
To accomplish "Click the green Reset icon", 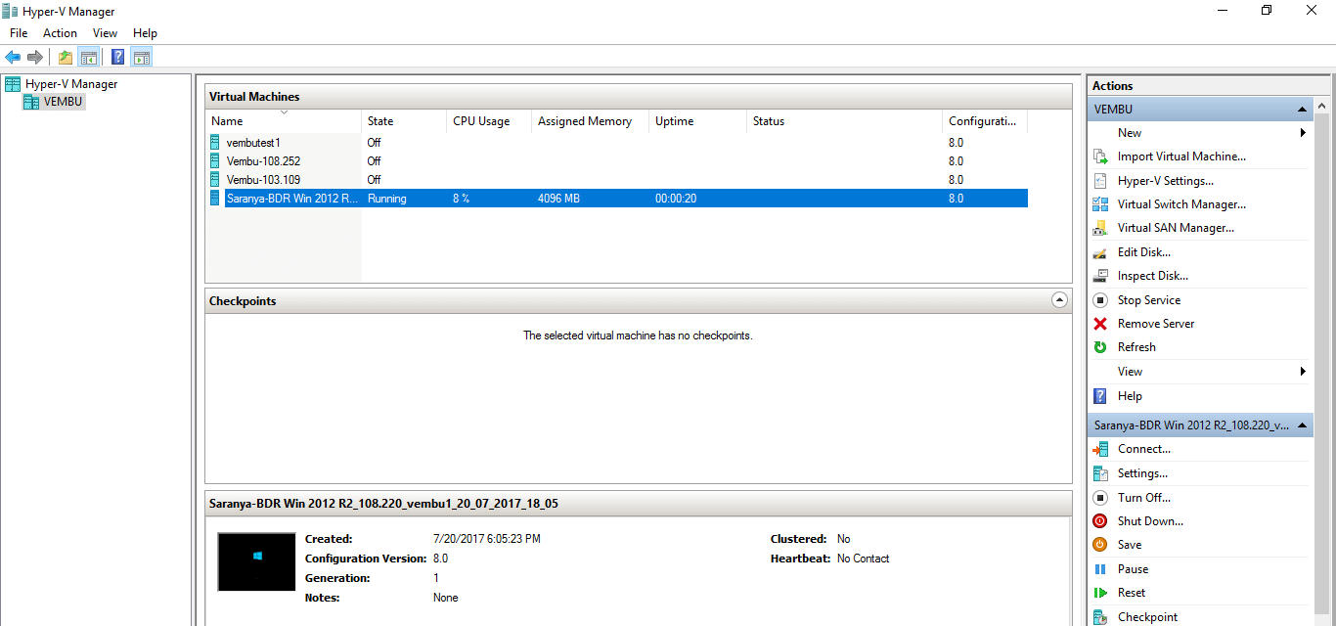I will click(1099, 593).
